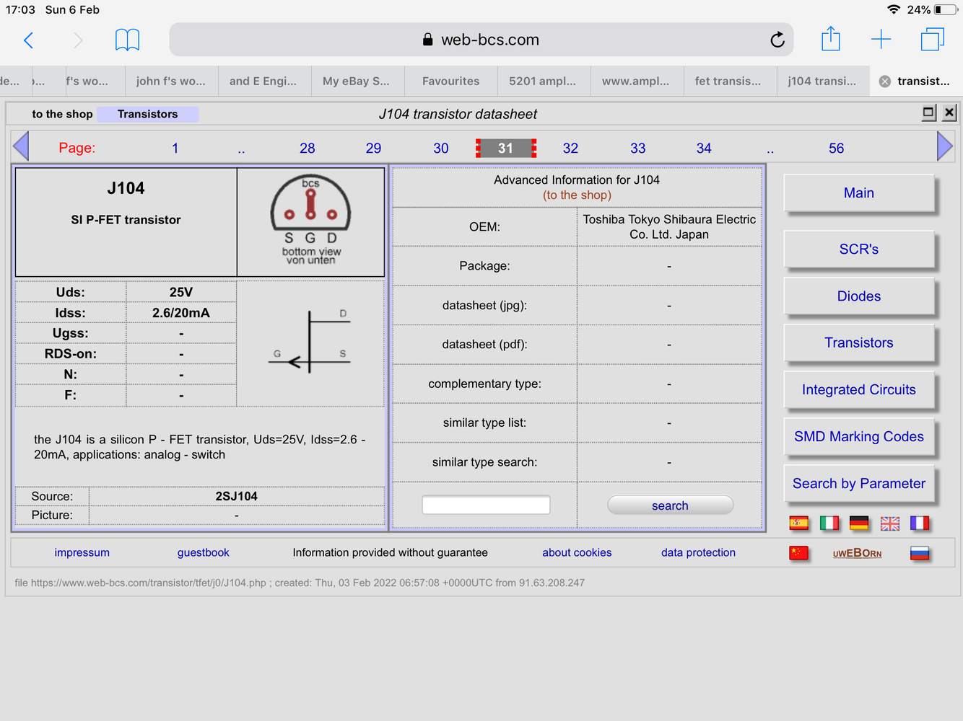Image resolution: width=963 pixels, height=721 pixels.
Task: Open the SCR's section button
Action: tap(859, 249)
